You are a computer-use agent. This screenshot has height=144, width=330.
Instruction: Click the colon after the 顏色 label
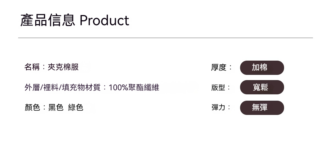pyautogui.click(x=44, y=108)
